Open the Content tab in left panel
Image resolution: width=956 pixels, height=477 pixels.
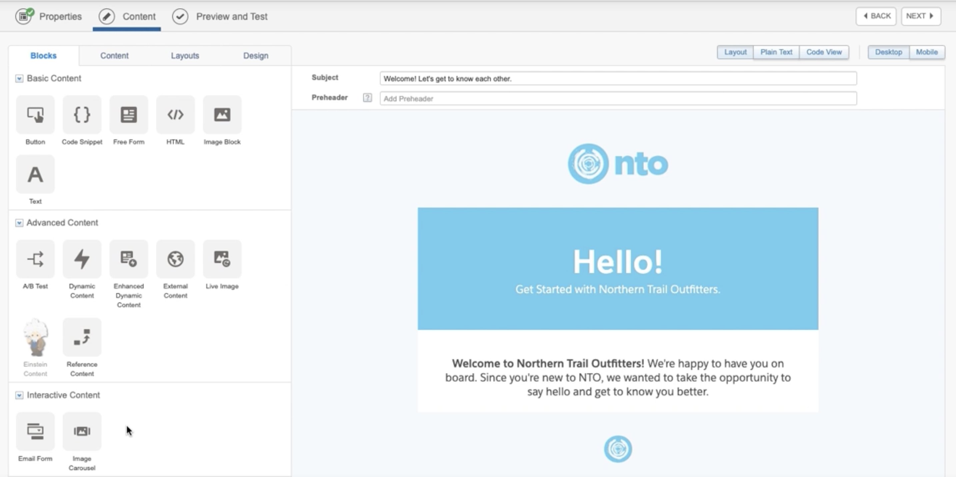point(114,55)
